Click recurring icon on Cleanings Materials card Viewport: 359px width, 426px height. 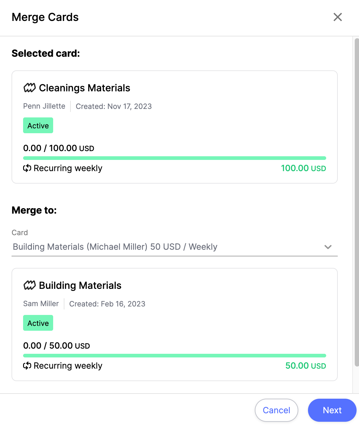click(27, 168)
